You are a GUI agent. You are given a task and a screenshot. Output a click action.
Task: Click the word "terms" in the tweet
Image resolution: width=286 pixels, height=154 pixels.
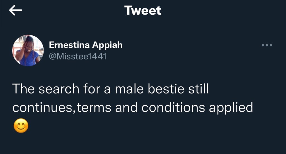point(94,108)
